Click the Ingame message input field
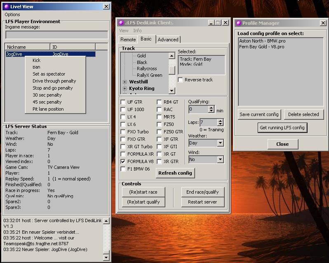The width and height of the screenshot is (329, 263). [56, 35]
